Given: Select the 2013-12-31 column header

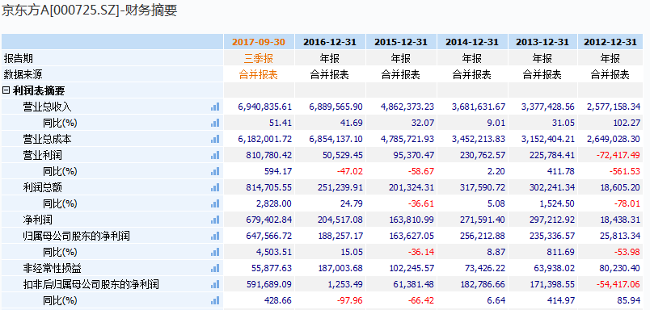Looking at the screenshot, I should coord(542,42).
